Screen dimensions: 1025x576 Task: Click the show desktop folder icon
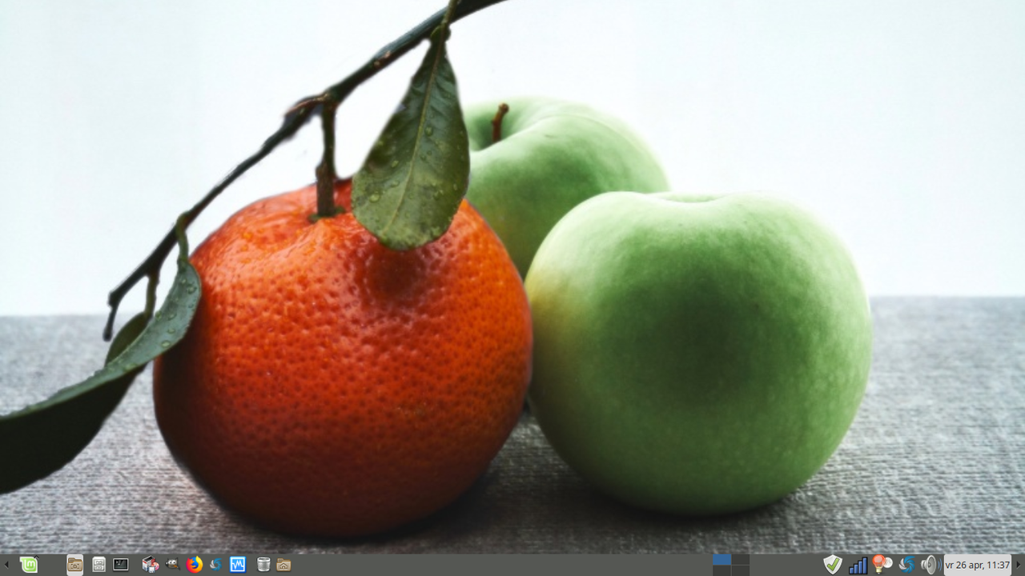click(74, 565)
